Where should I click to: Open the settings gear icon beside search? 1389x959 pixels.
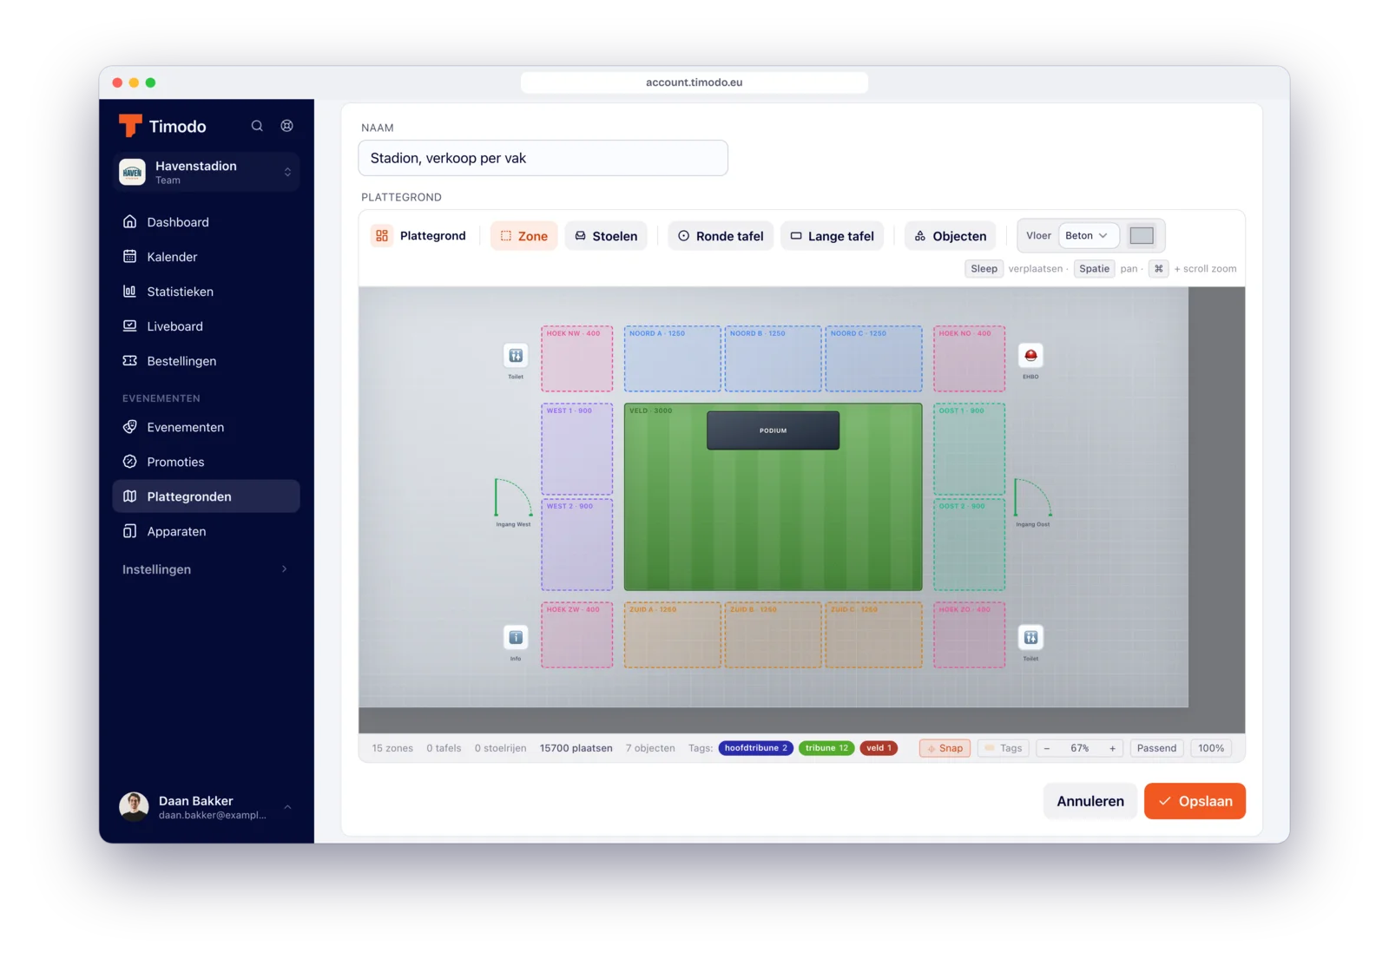point(286,126)
